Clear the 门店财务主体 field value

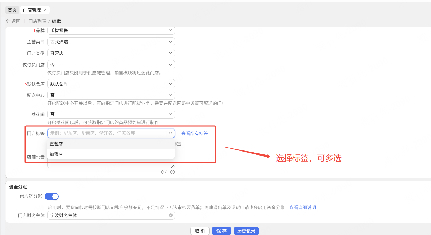pyautogui.click(x=171, y=215)
